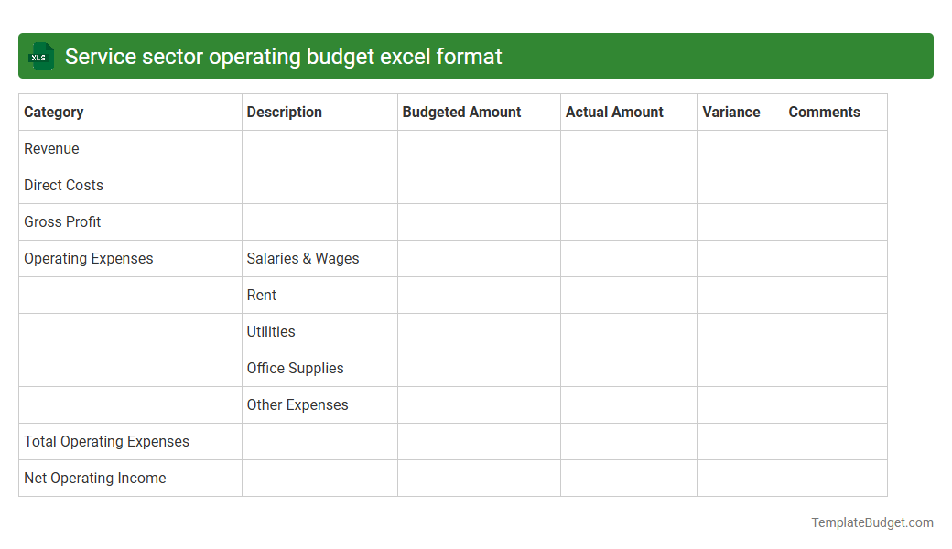Click the Total Operating Expenses label
Image resolution: width=952 pixels, height=549 pixels.
click(x=106, y=441)
